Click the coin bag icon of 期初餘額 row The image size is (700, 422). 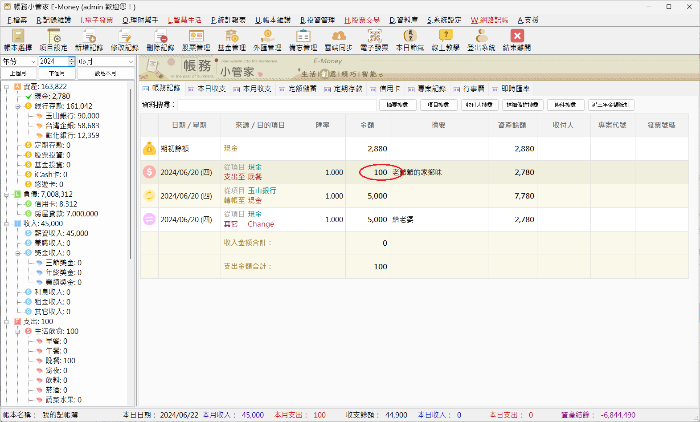tap(149, 149)
